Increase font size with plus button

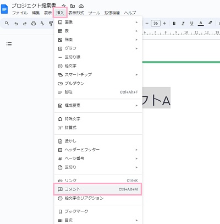point(164,23)
